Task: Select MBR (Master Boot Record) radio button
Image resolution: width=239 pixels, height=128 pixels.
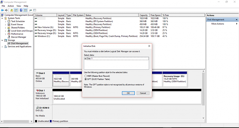Action: click(x=85, y=76)
